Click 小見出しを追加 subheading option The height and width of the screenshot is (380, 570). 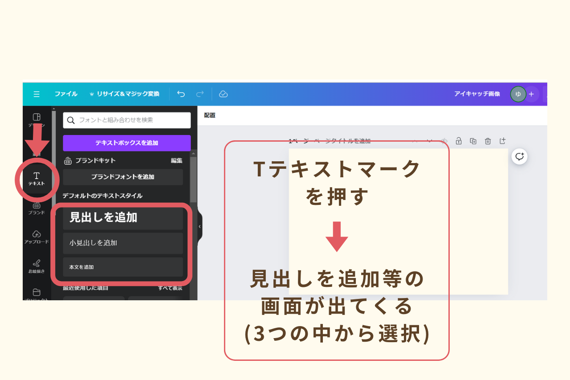click(123, 243)
